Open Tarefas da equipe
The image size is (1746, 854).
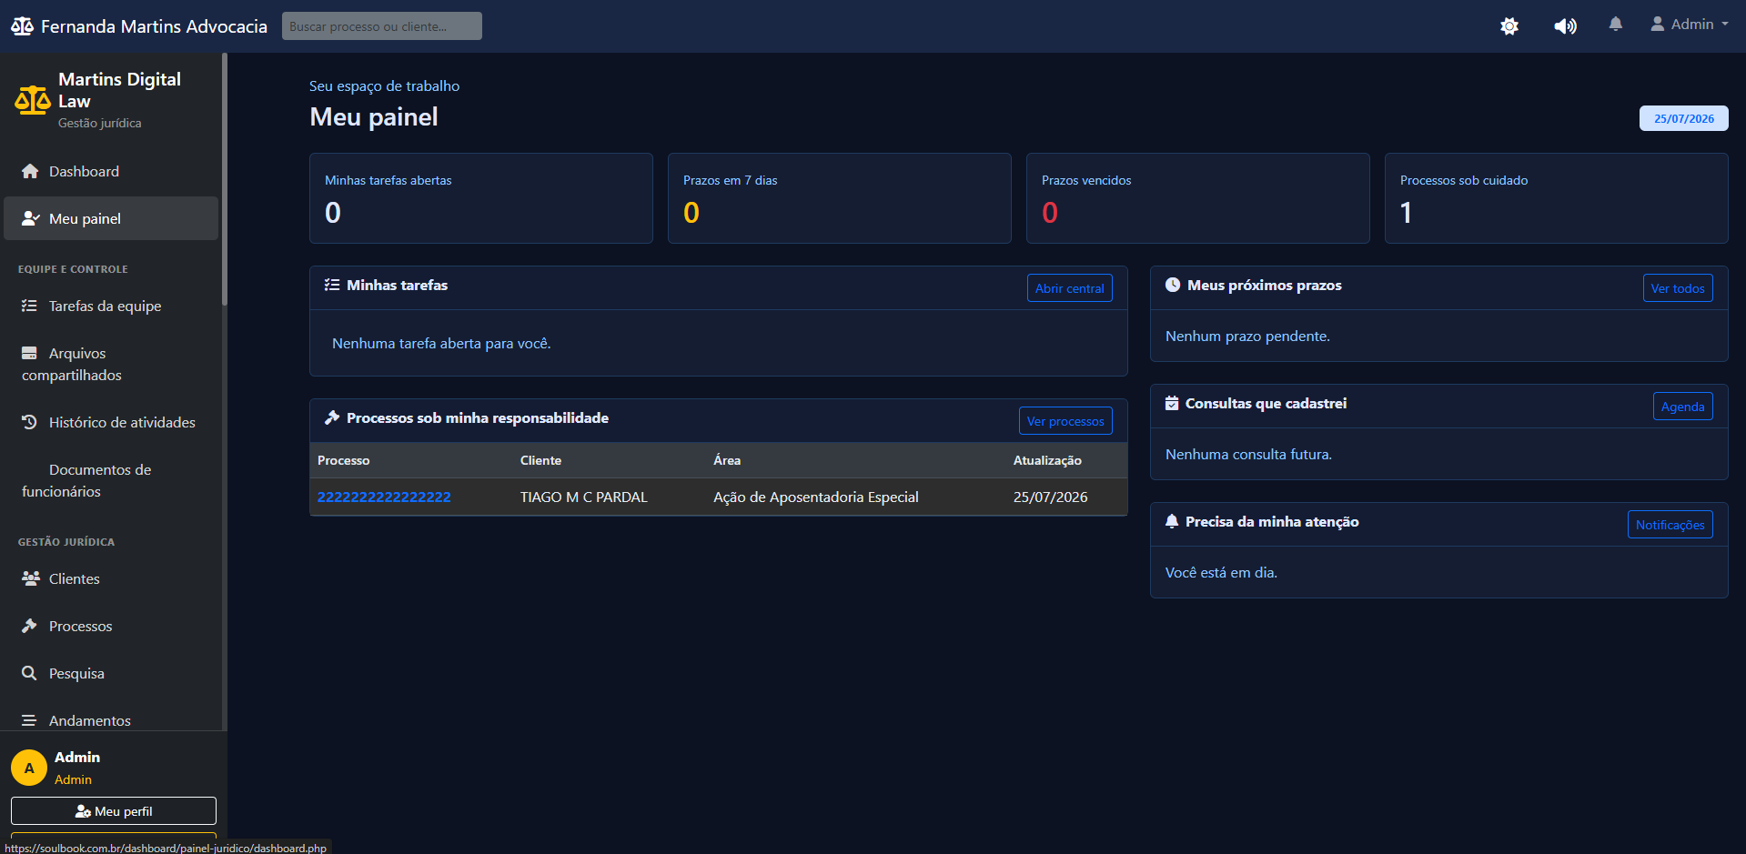111,306
